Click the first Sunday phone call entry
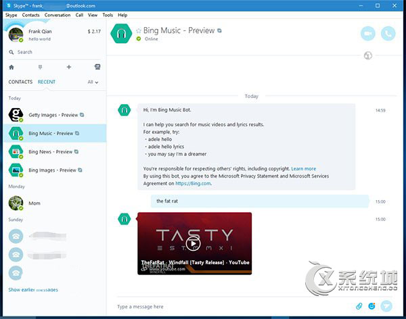406x319 pixels. [55, 237]
